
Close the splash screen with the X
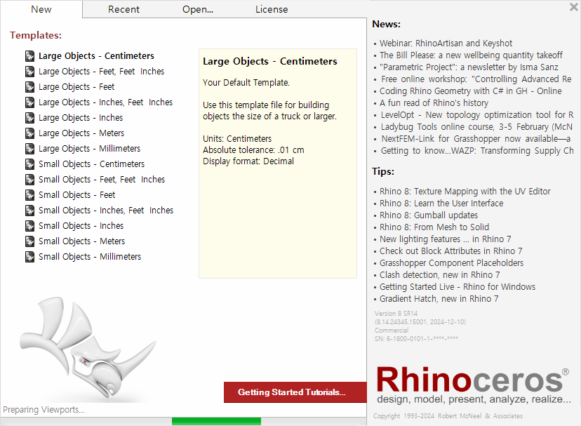[x=573, y=7]
